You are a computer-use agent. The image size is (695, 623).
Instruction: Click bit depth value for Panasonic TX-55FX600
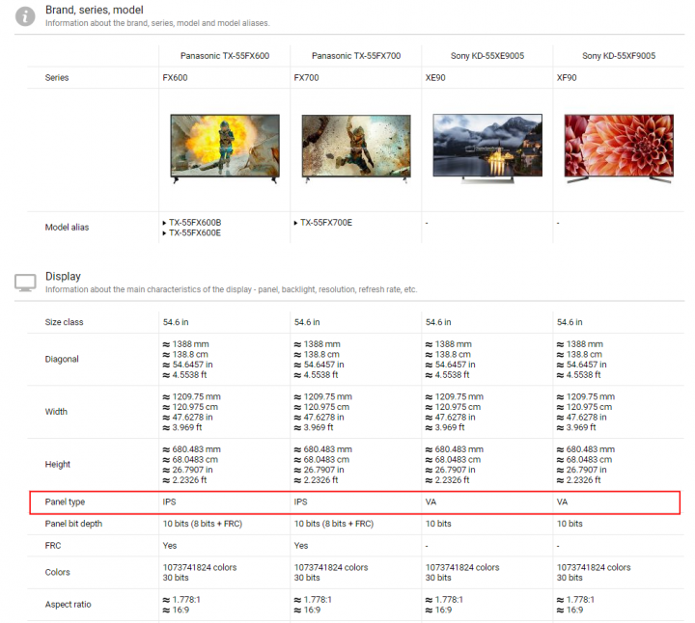[x=203, y=524]
